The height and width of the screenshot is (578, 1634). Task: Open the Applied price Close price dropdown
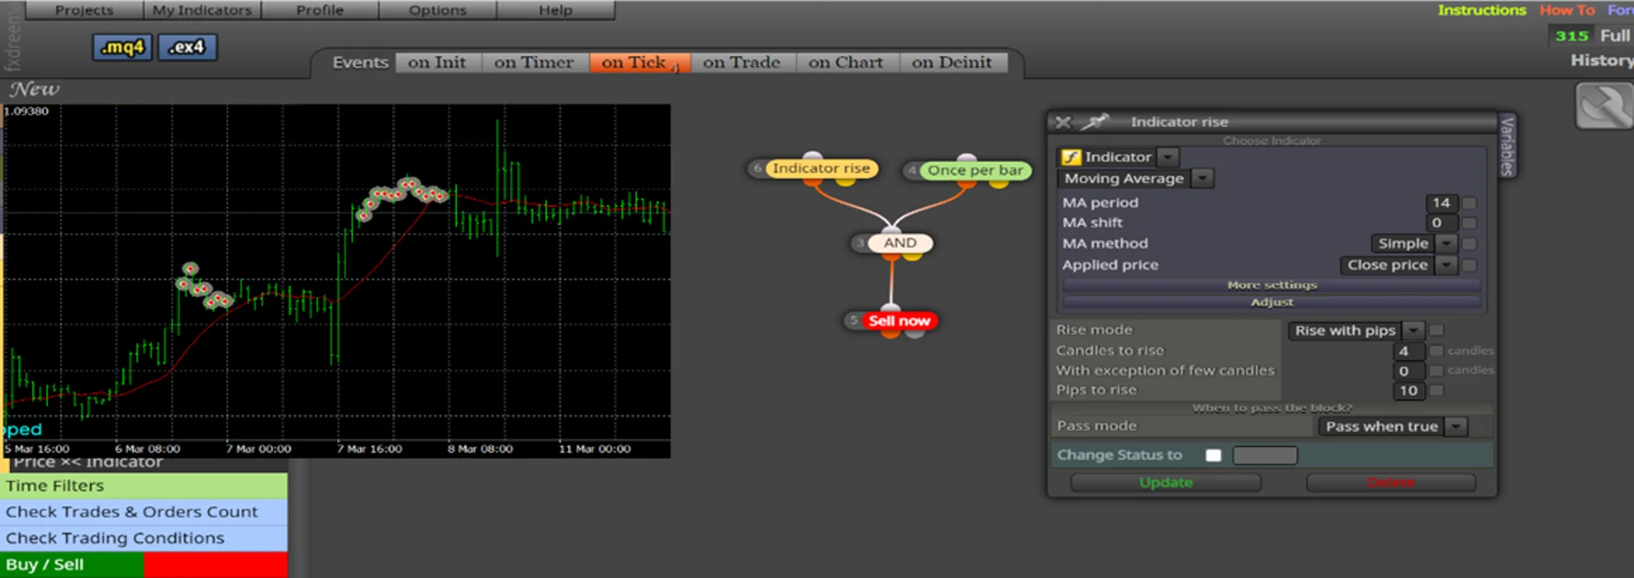1446,265
